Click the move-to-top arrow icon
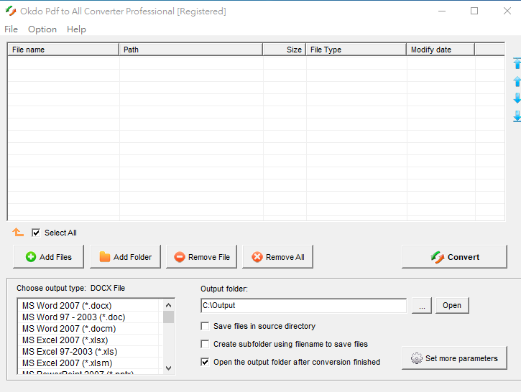The height and width of the screenshot is (392, 521). coord(517,63)
